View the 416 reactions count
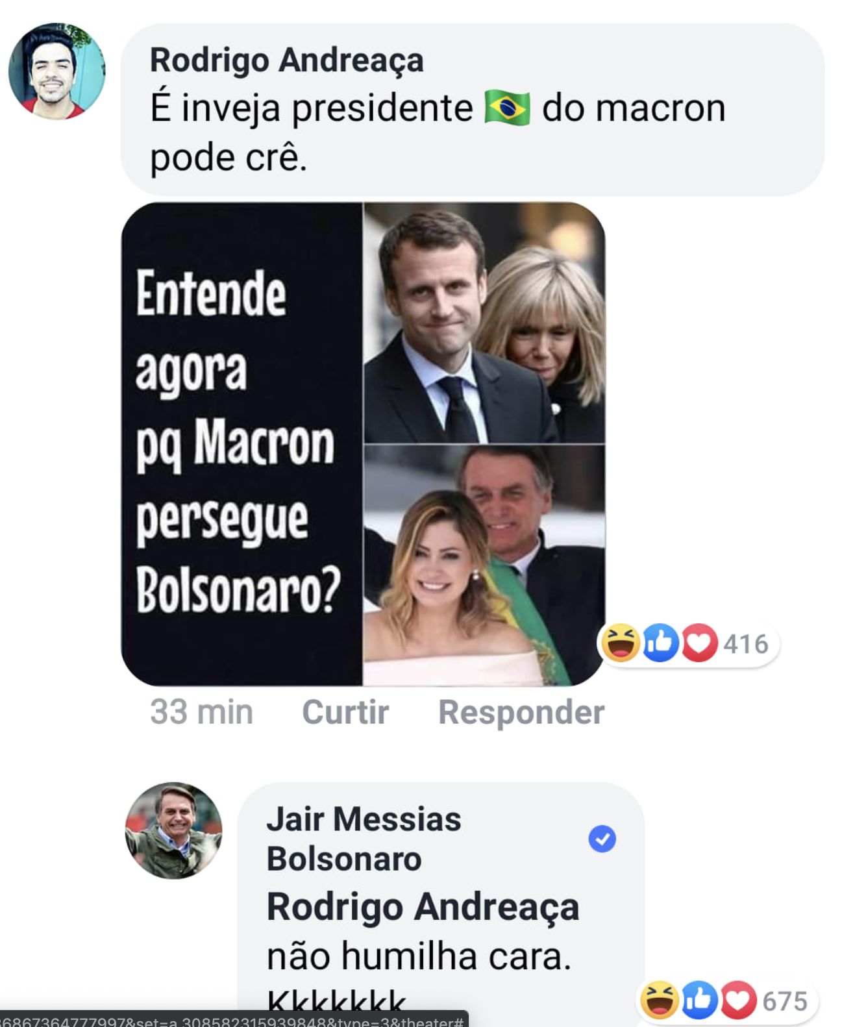Viewport: 842px width, 1027px height. click(746, 644)
